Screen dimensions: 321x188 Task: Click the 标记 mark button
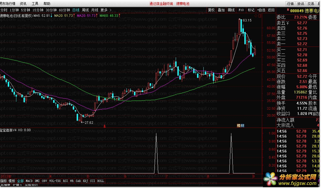(x=251, y=10)
